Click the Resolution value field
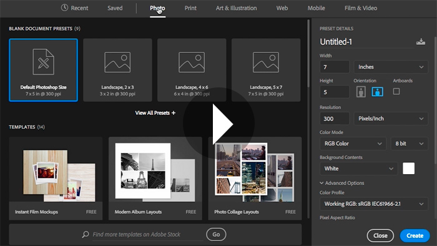This screenshot has width=437, height=246. [335, 119]
